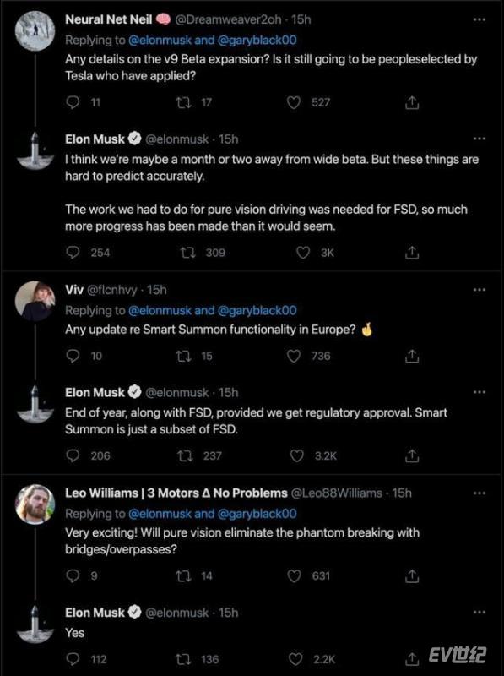Like Leo Williams' phantom braking tweet
504x676 pixels.
click(x=294, y=576)
